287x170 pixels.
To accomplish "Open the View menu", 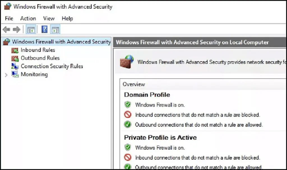I will coord(49,18).
